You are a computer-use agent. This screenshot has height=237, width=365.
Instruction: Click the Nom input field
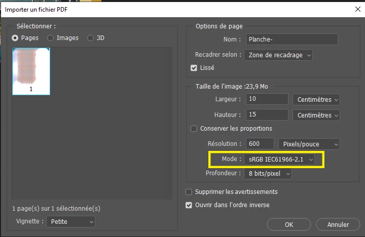coord(292,39)
